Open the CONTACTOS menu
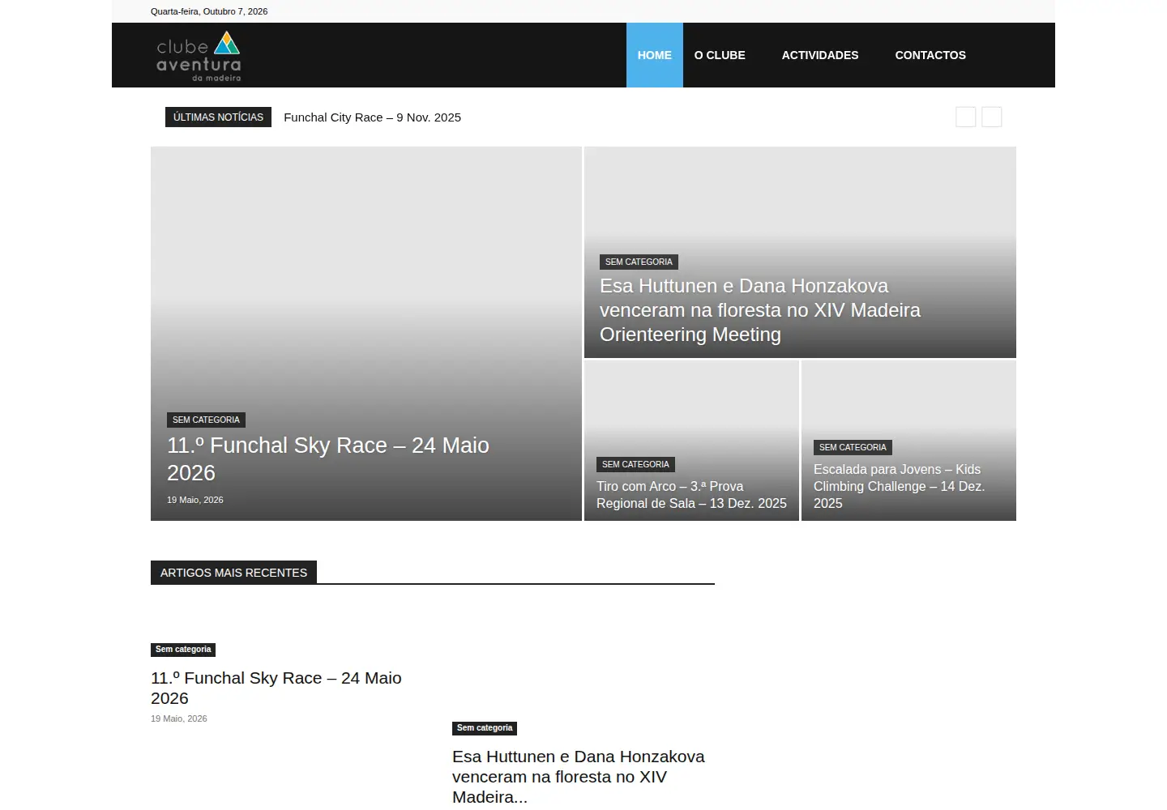Image resolution: width=1167 pixels, height=810 pixels. point(930,55)
